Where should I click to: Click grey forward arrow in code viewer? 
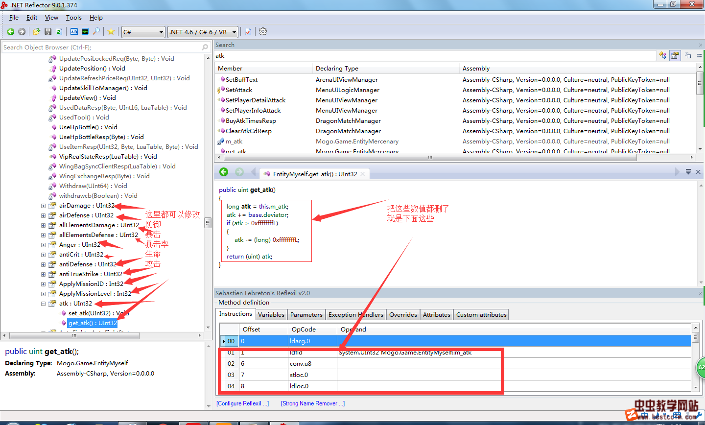pos(239,172)
